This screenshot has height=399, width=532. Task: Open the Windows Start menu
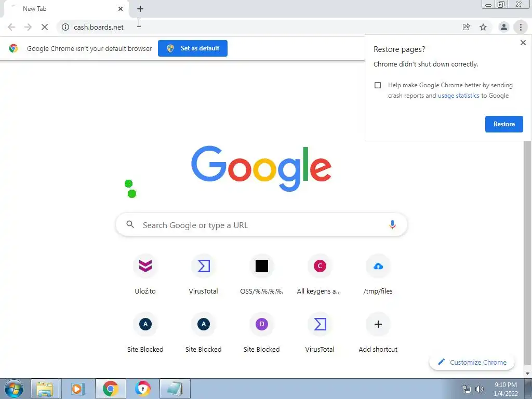pyautogui.click(x=14, y=389)
